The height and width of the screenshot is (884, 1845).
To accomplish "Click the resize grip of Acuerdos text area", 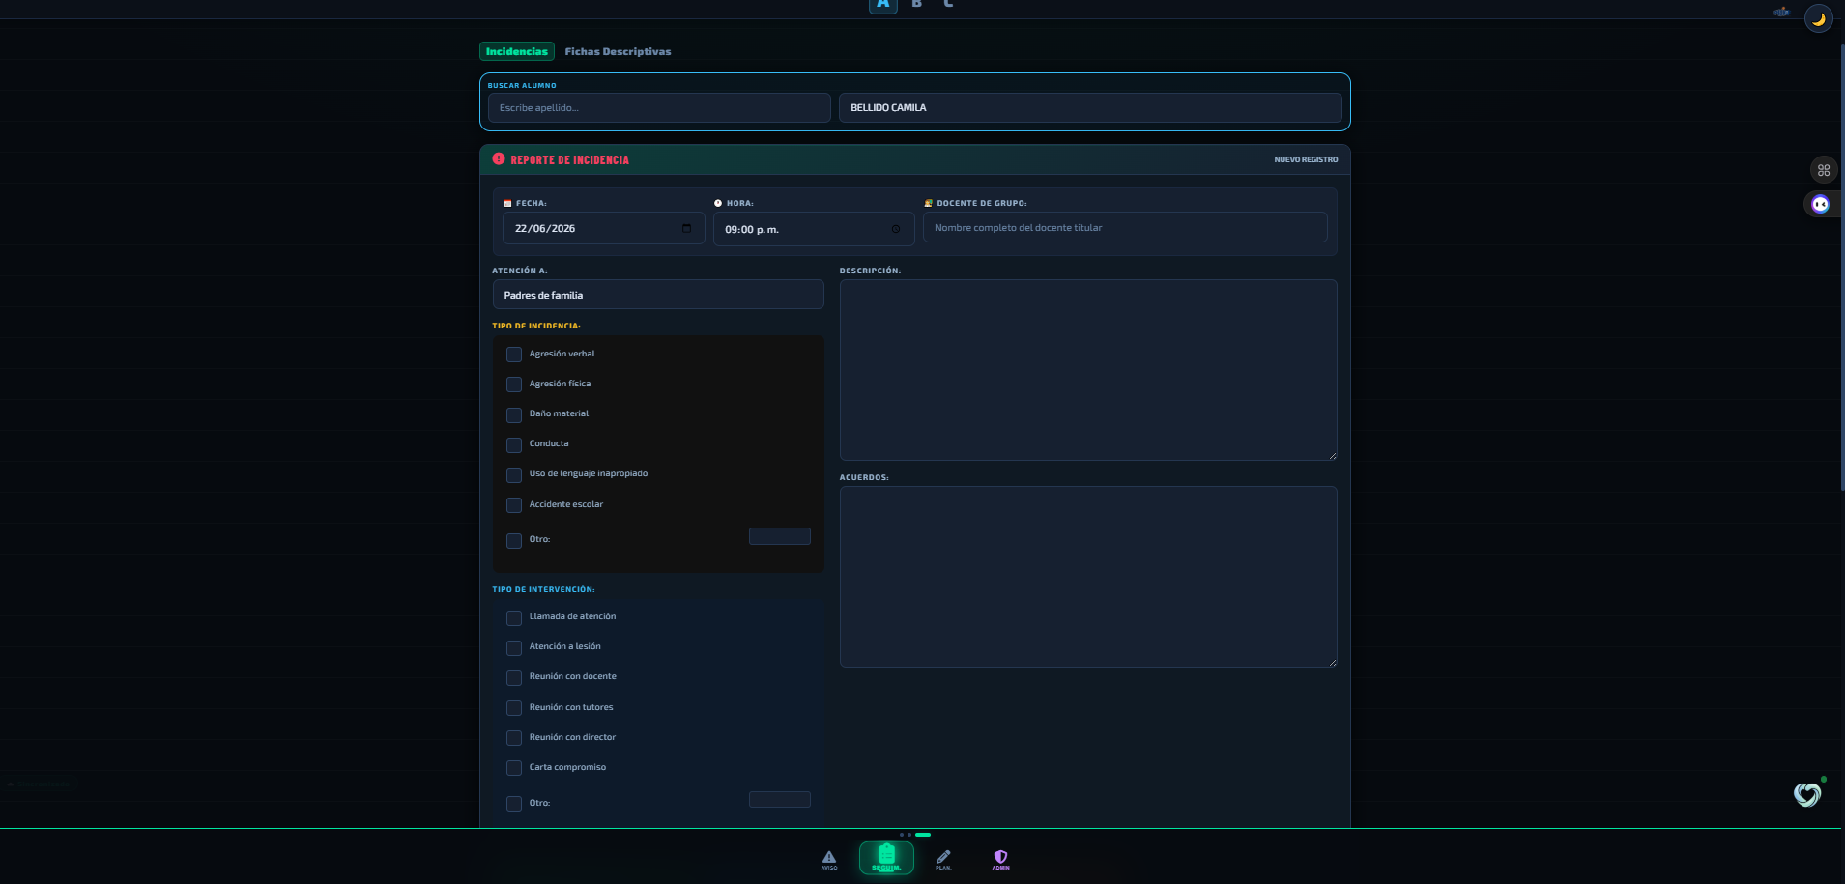I will click(1332, 662).
